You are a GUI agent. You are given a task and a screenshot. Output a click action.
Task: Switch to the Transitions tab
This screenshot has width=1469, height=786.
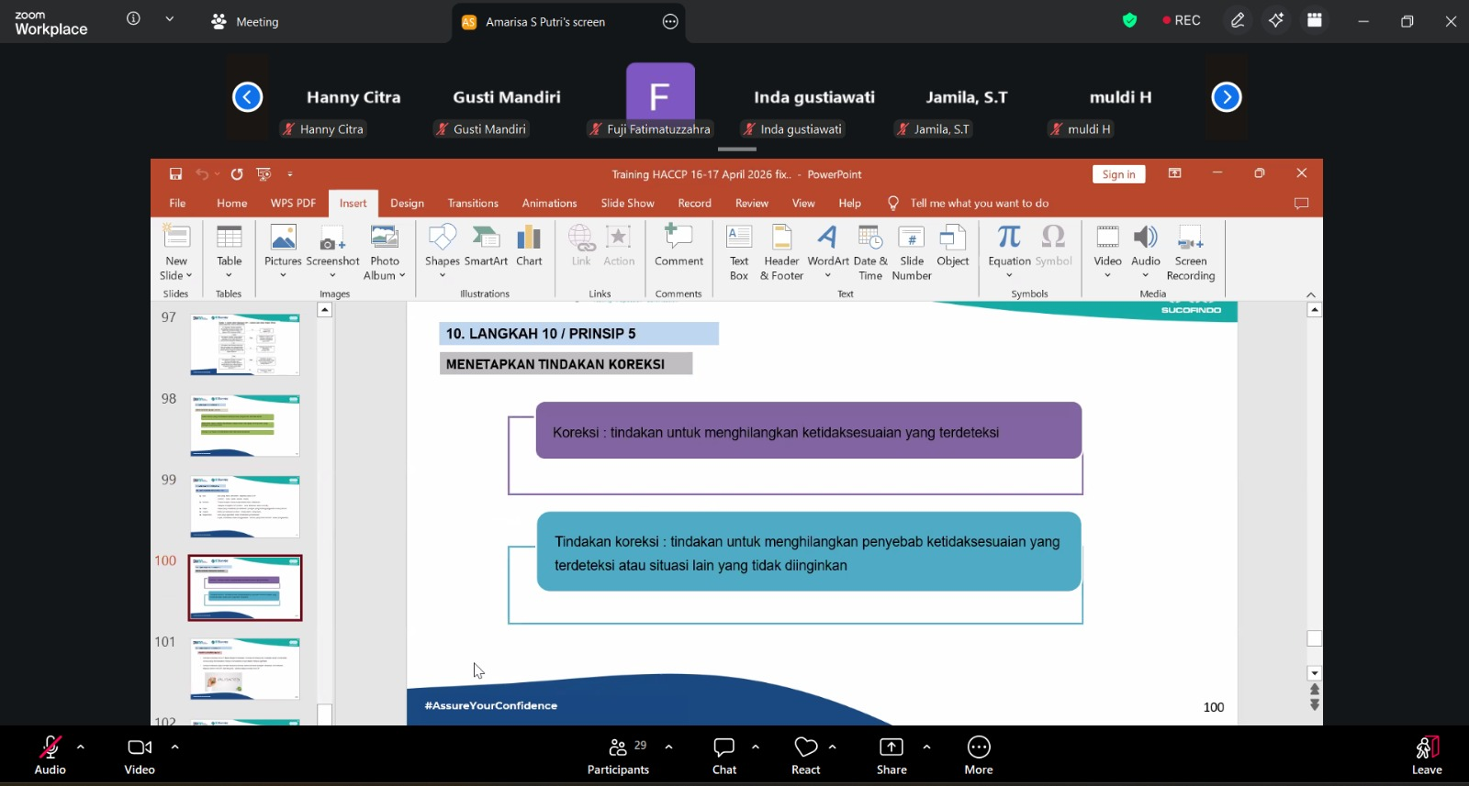coord(473,204)
